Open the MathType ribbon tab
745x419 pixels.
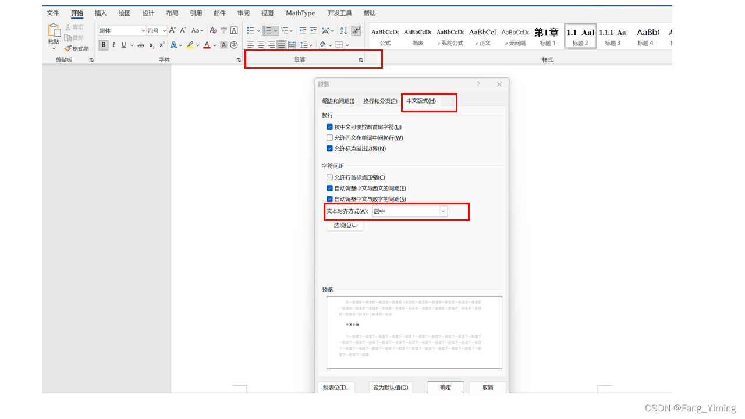[300, 13]
